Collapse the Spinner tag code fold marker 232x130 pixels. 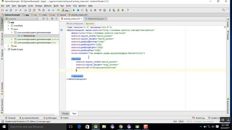(x=66, y=59)
